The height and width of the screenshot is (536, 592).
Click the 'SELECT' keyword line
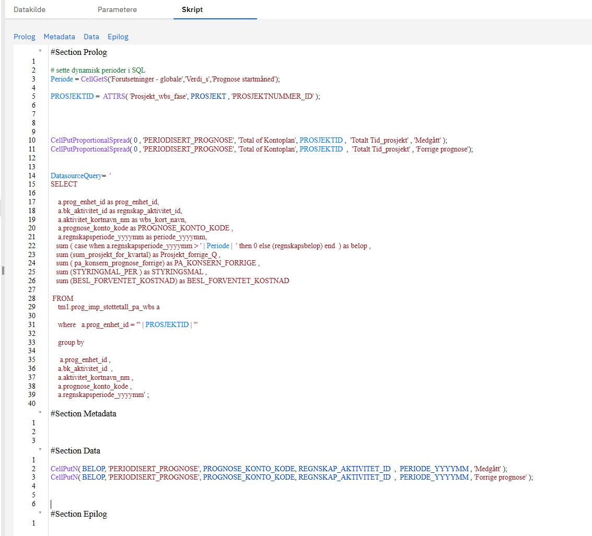pyautogui.click(x=64, y=184)
